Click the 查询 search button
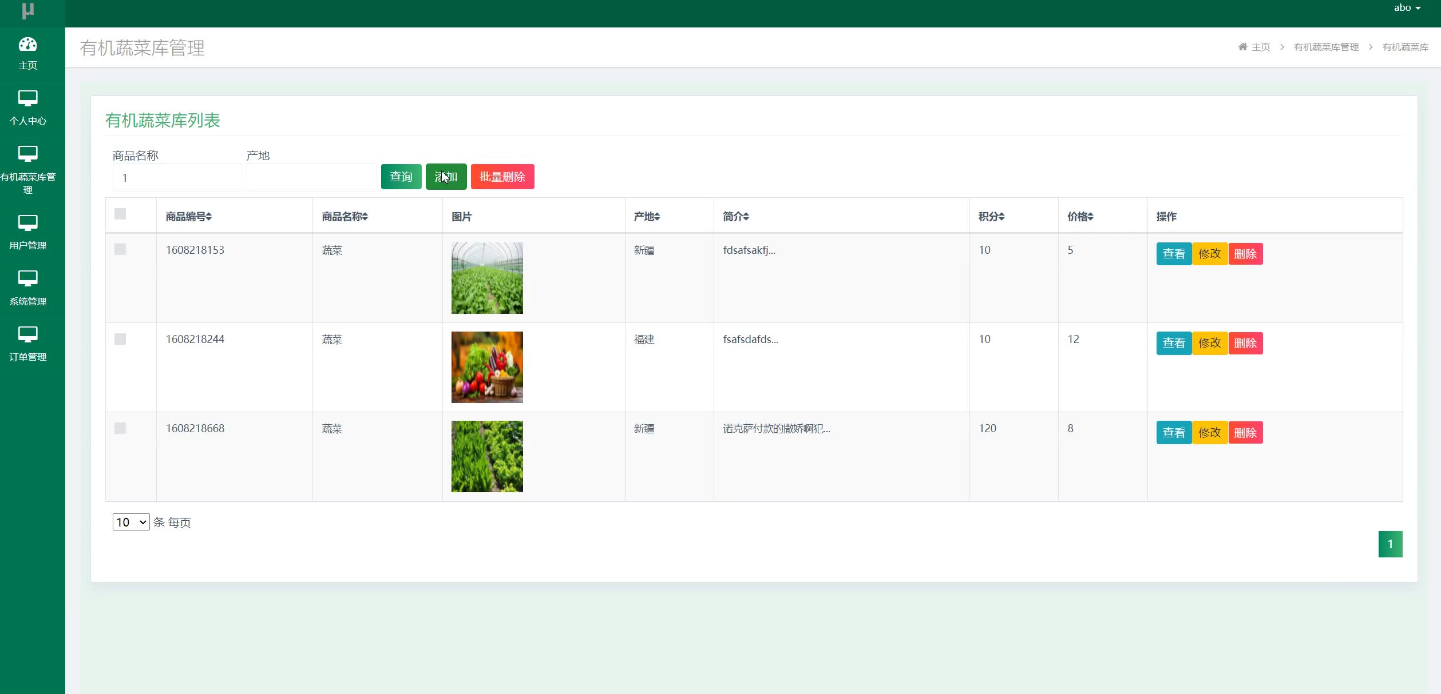The image size is (1441, 694). click(401, 177)
